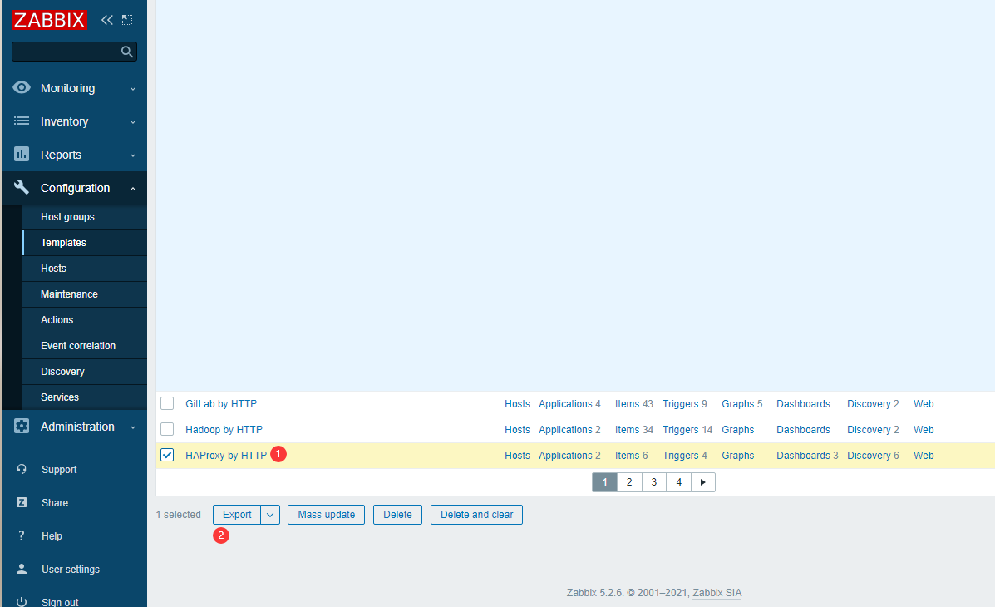Open Web link in HAProxy by HTTP row
This screenshot has height=607, width=995.
tap(924, 456)
